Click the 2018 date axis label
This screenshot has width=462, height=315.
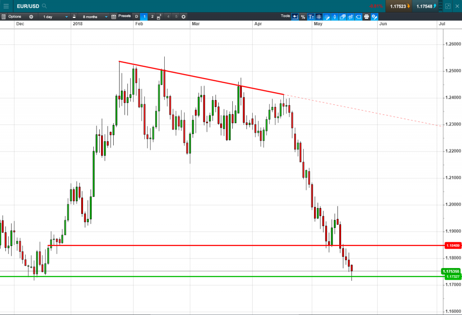point(78,24)
